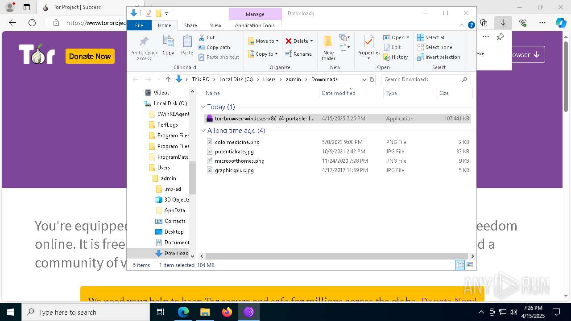Open file Properties checkmark icon
Viewport: 571px width, 321px height.
pyautogui.click(x=368, y=42)
